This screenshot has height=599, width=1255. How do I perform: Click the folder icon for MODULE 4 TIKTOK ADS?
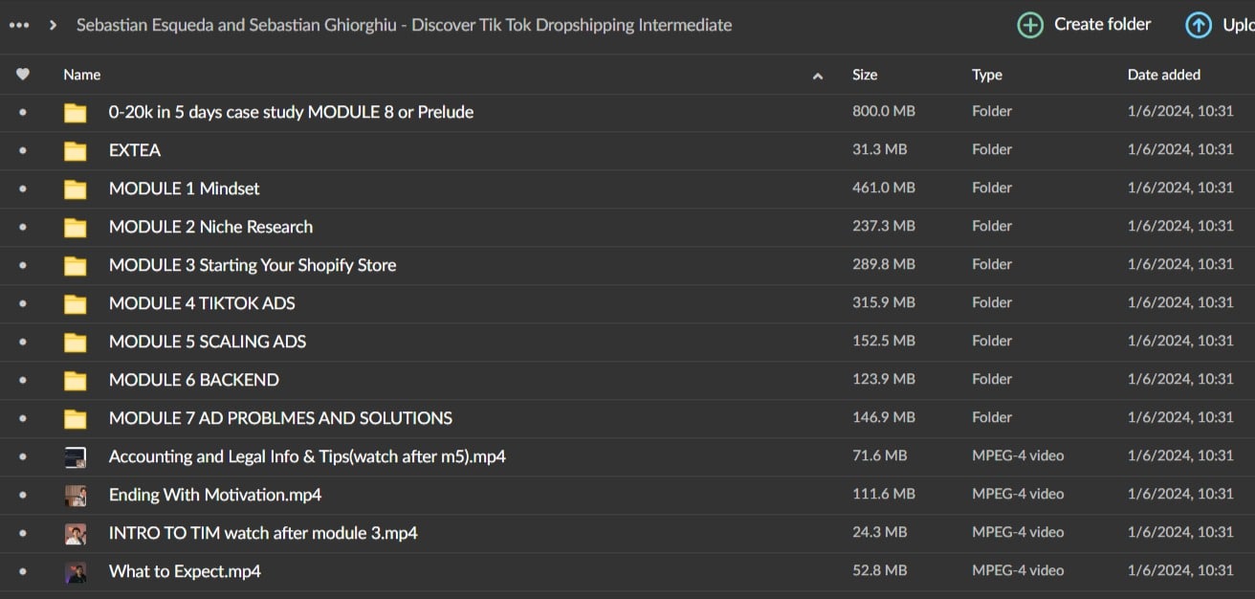pyautogui.click(x=76, y=304)
